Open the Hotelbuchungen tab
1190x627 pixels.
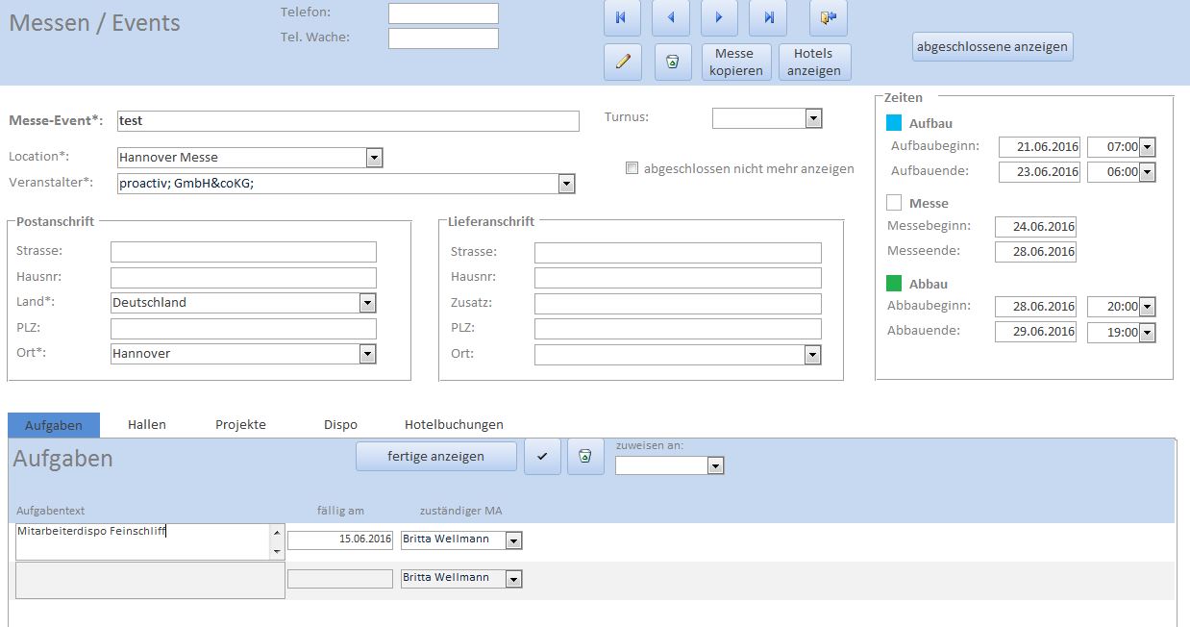point(454,424)
